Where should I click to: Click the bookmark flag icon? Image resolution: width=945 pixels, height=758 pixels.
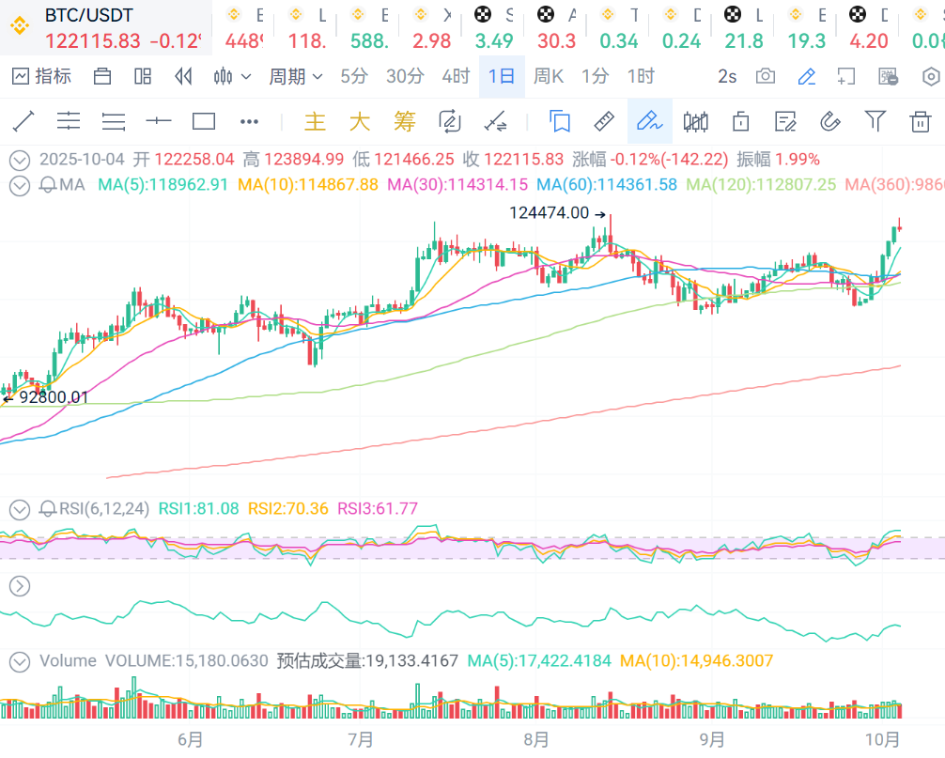[560, 121]
